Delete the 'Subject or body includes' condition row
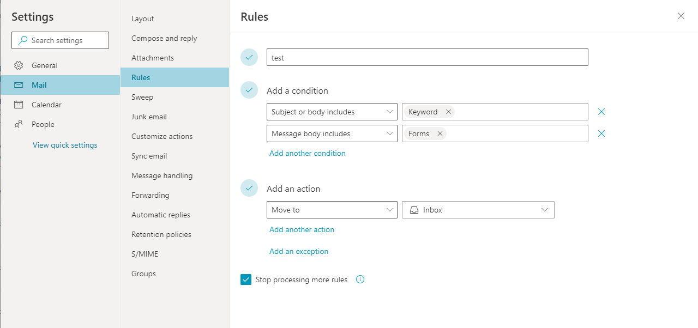This screenshot has width=698, height=328. (x=601, y=112)
